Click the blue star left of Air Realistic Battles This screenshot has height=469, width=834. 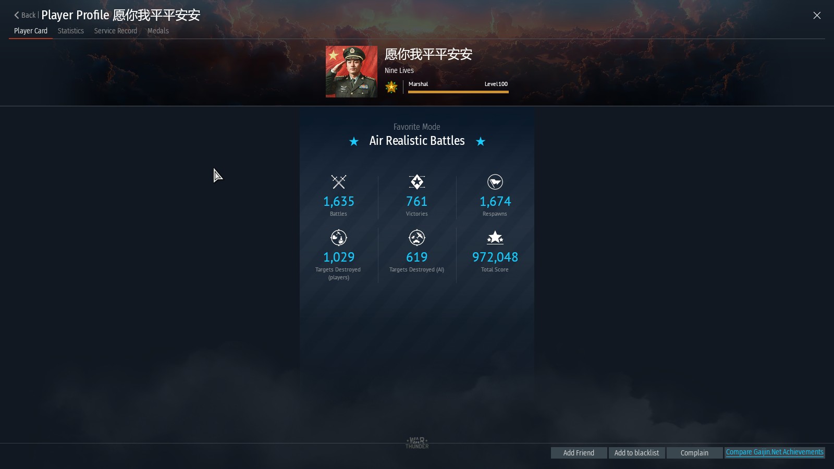click(354, 141)
